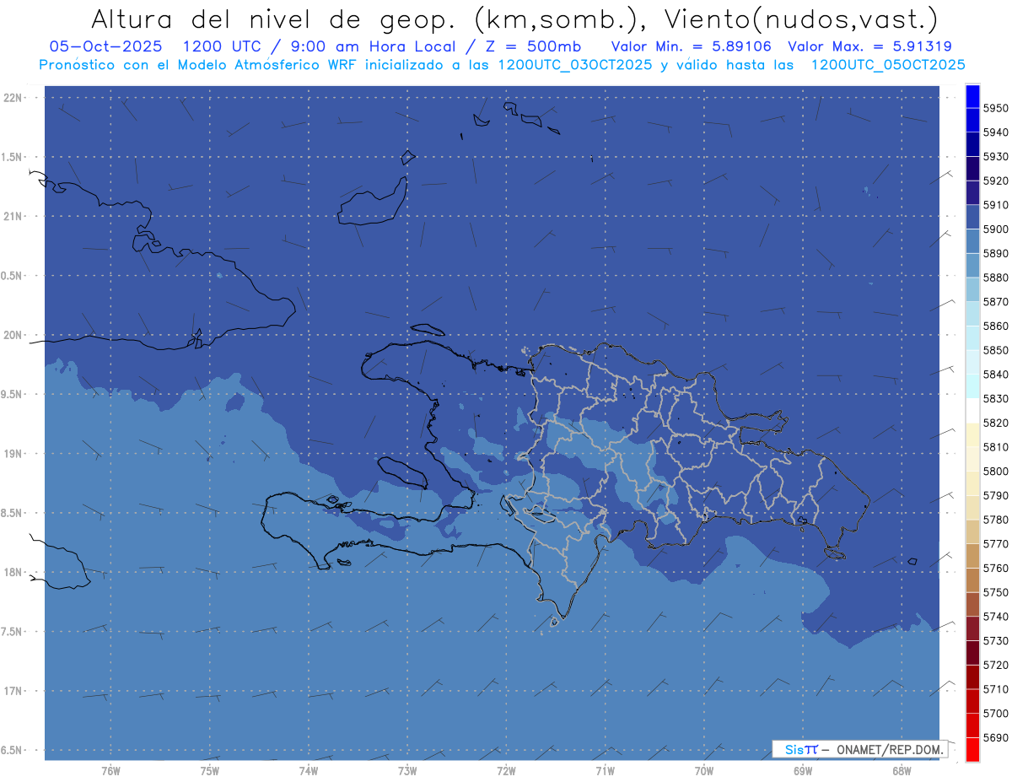The image size is (1012, 782).
Task: Click the '5900' colorbar value
Action: [996, 229]
